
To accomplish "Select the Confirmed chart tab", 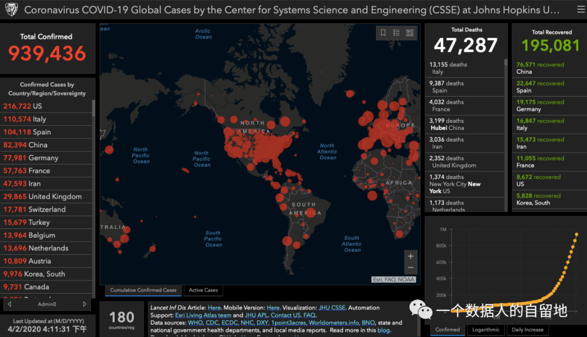I will [x=447, y=329].
